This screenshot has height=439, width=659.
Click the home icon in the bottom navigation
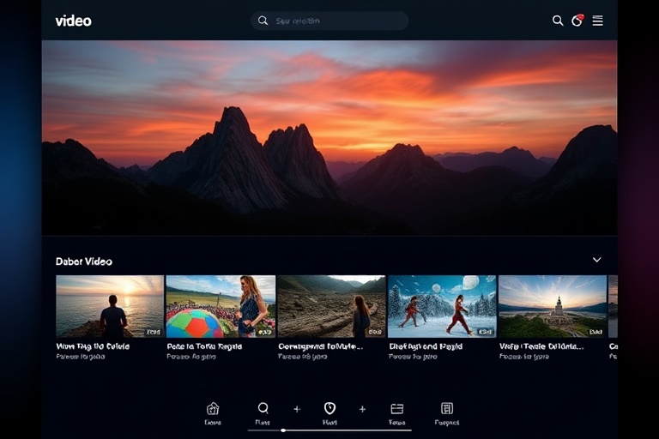coord(213,409)
